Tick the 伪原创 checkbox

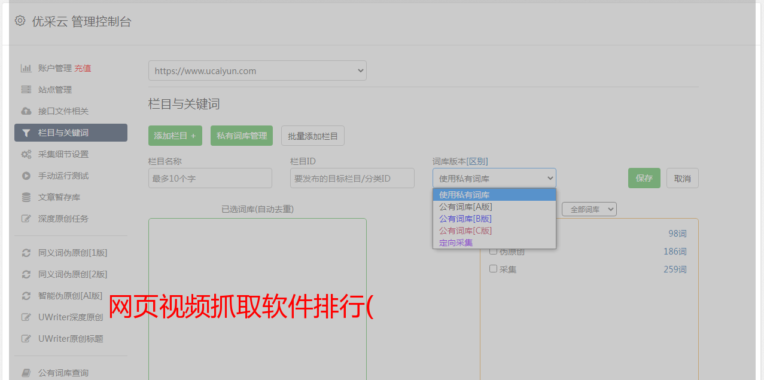click(x=494, y=251)
